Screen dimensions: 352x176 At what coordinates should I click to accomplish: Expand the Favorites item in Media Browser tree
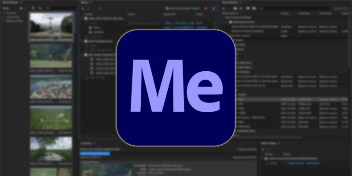[4, 13]
